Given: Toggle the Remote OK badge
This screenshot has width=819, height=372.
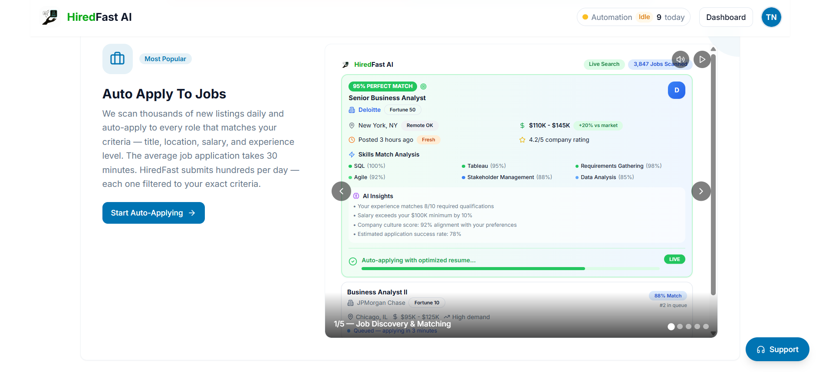Looking at the screenshot, I should [x=419, y=125].
